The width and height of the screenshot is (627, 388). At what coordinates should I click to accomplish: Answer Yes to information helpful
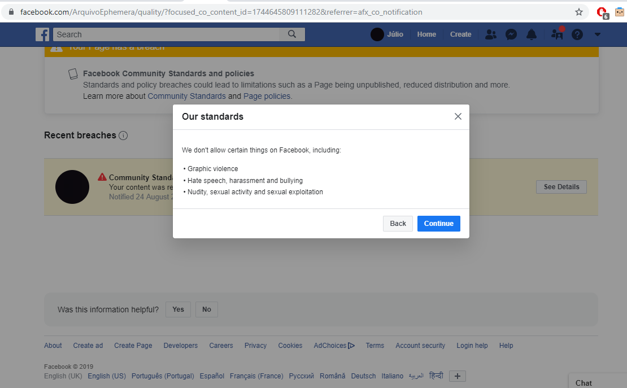(178, 309)
